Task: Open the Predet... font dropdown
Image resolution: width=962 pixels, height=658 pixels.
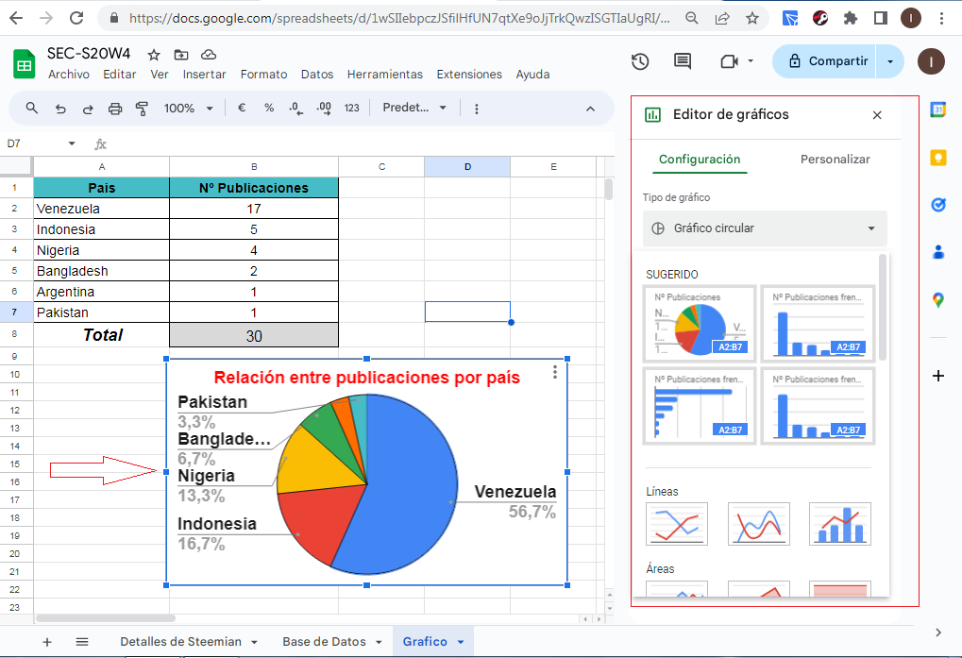Action: tap(414, 108)
